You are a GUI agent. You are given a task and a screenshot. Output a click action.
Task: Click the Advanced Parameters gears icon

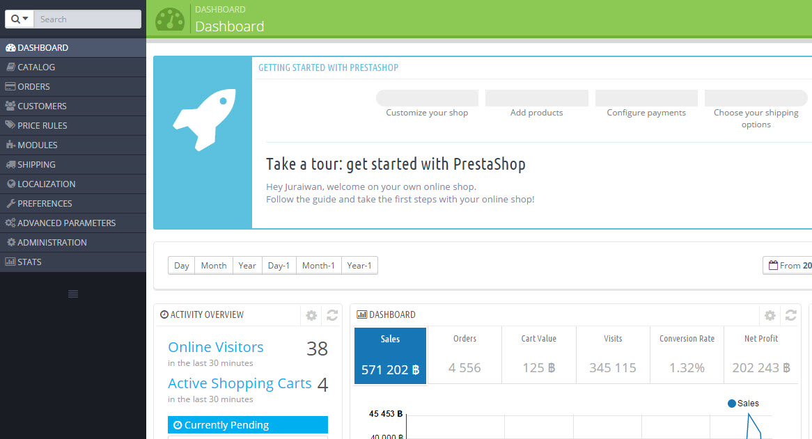point(10,223)
